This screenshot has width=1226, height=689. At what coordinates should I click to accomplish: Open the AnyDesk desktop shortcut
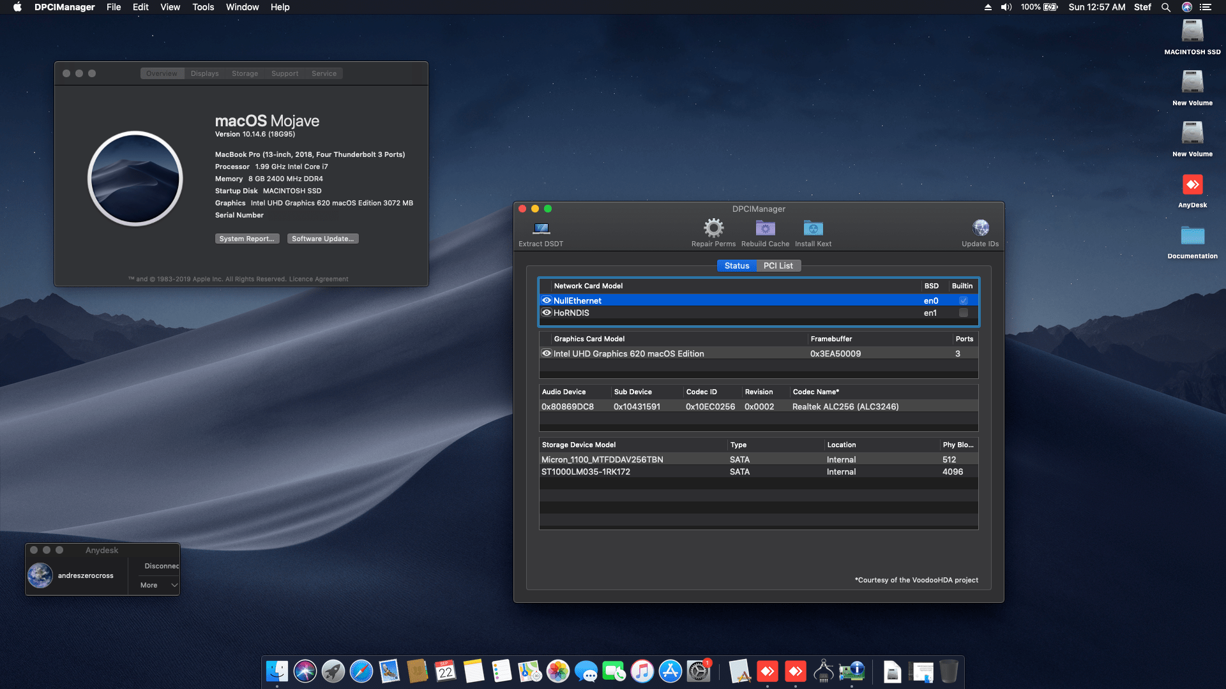[1192, 186]
